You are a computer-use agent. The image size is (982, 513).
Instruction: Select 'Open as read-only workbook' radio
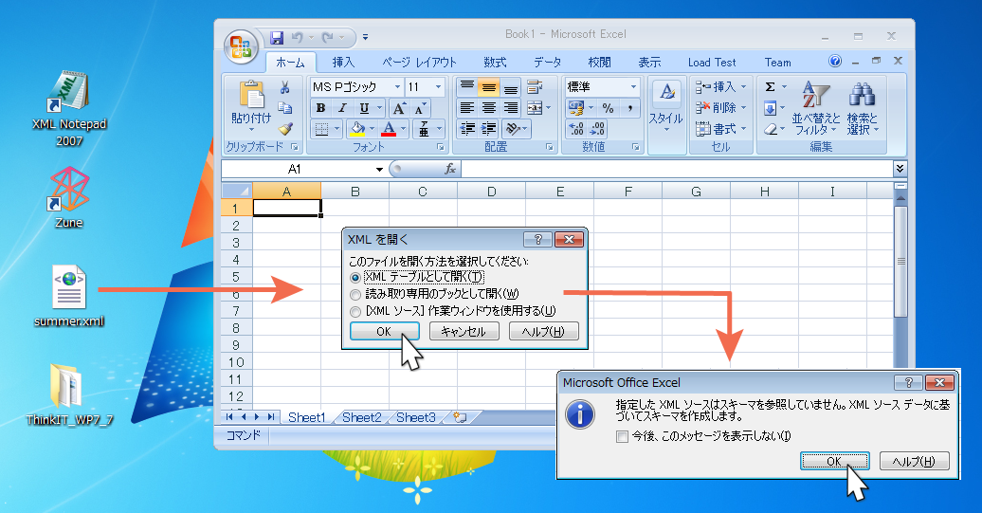click(355, 294)
